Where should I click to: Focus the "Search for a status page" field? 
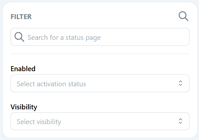point(100,37)
